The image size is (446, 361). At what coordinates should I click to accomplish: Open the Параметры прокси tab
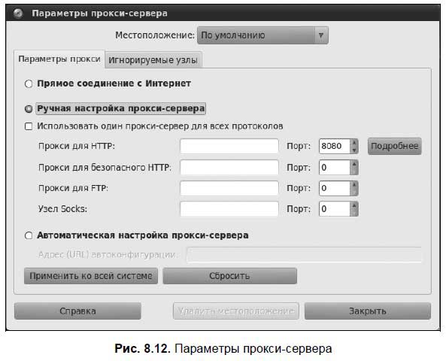59,59
